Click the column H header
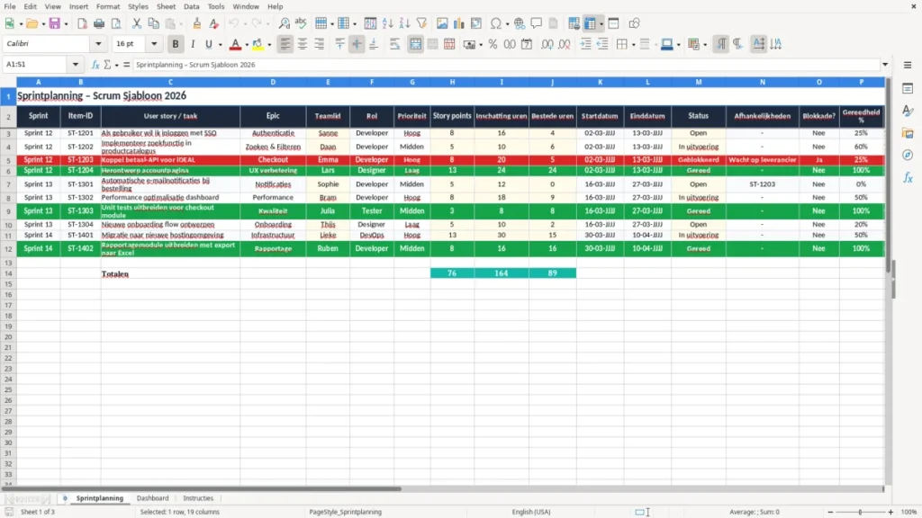This screenshot has height=518, width=922. [452, 82]
